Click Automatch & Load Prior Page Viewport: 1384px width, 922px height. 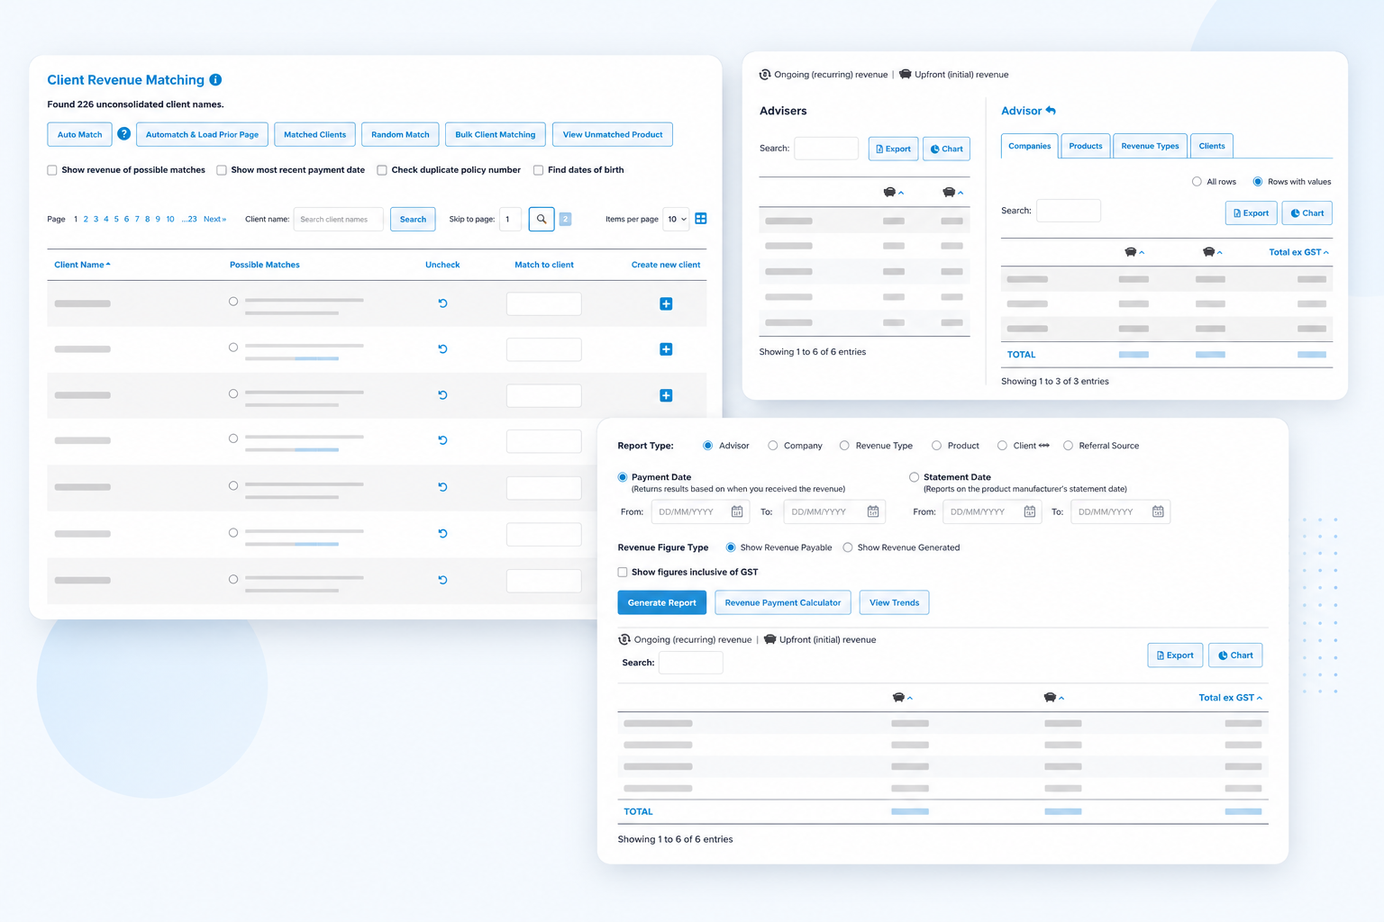tap(202, 134)
